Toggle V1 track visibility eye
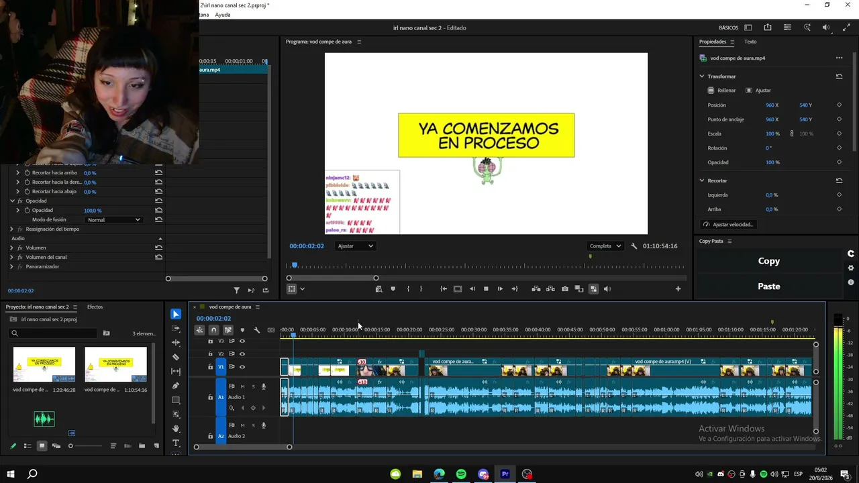 pos(242,367)
